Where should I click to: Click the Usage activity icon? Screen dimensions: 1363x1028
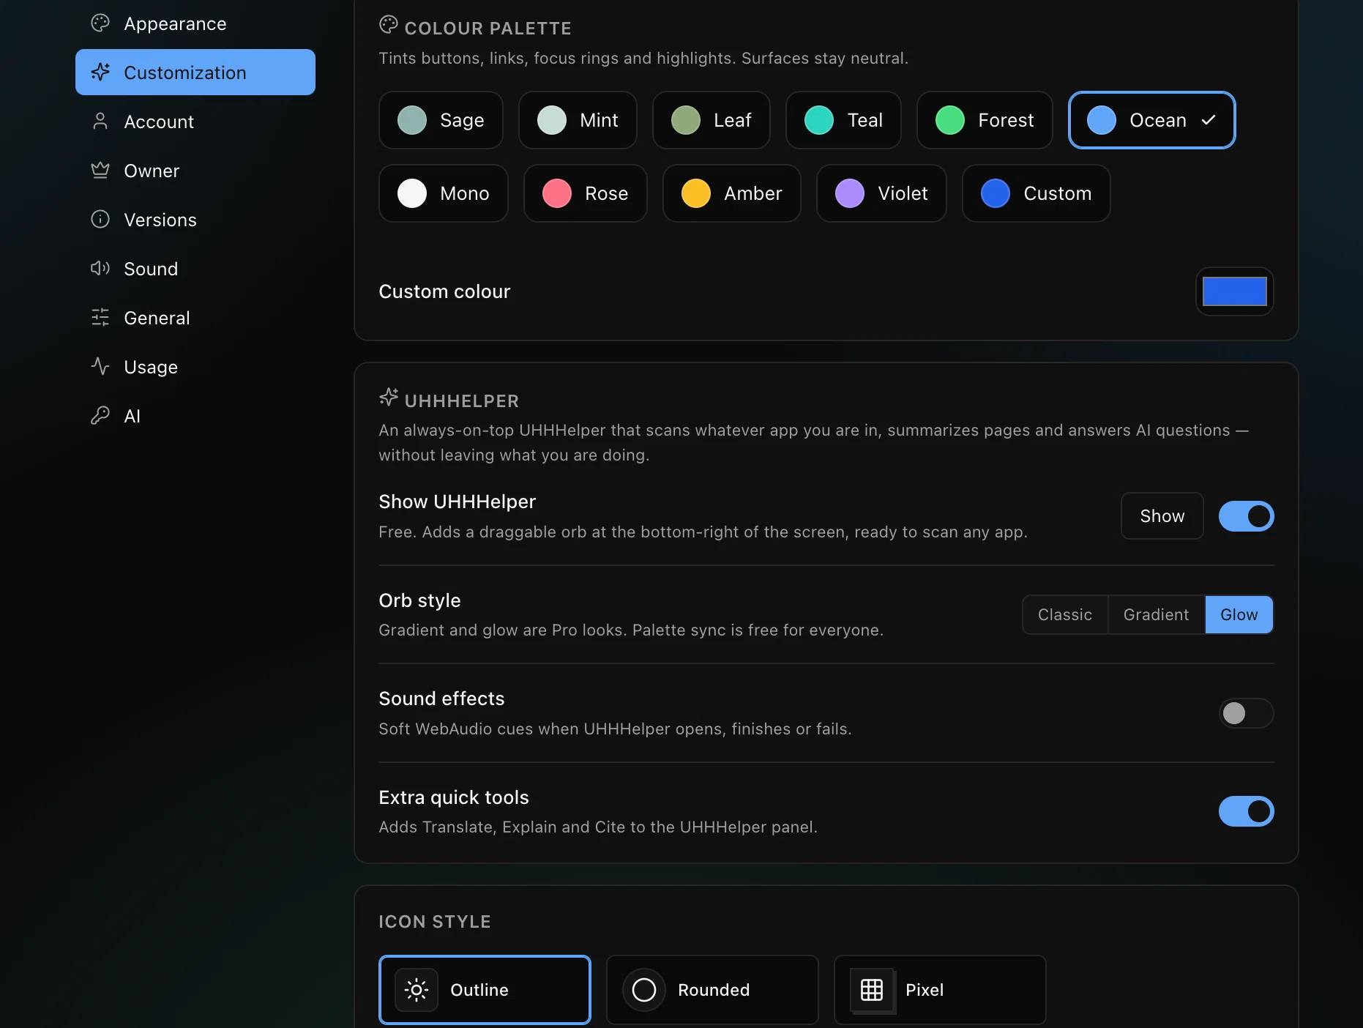pyautogui.click(x=100, y=366)
